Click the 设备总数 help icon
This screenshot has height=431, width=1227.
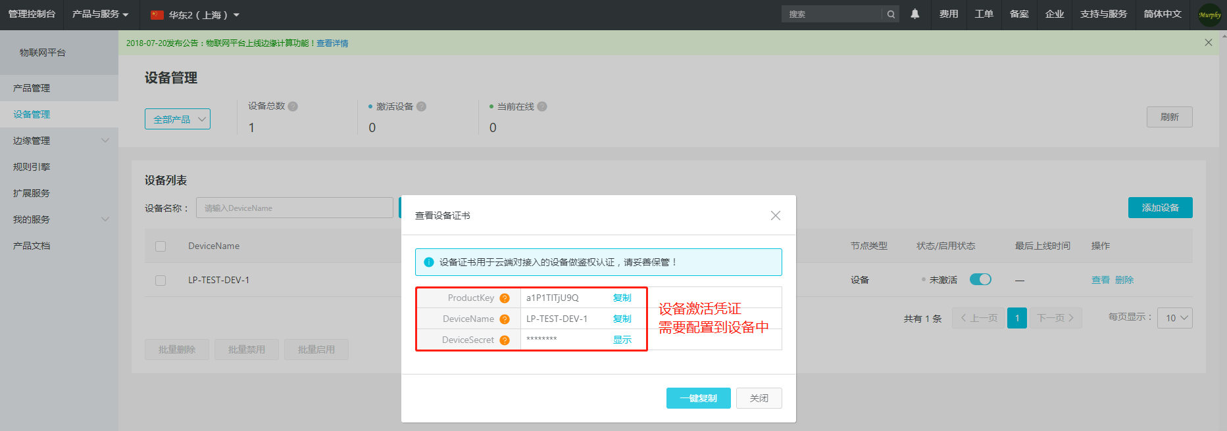(x=293, y=106)
